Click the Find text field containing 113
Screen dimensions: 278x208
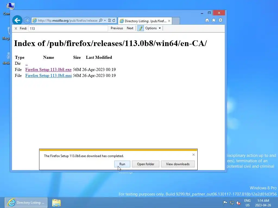pos(68,28)
